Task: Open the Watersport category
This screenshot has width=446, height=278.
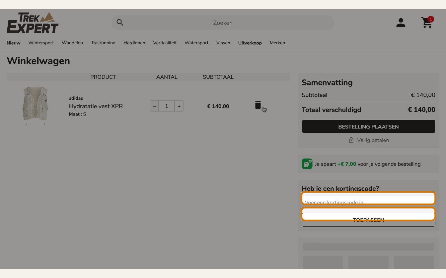Action: coord(196,43)
